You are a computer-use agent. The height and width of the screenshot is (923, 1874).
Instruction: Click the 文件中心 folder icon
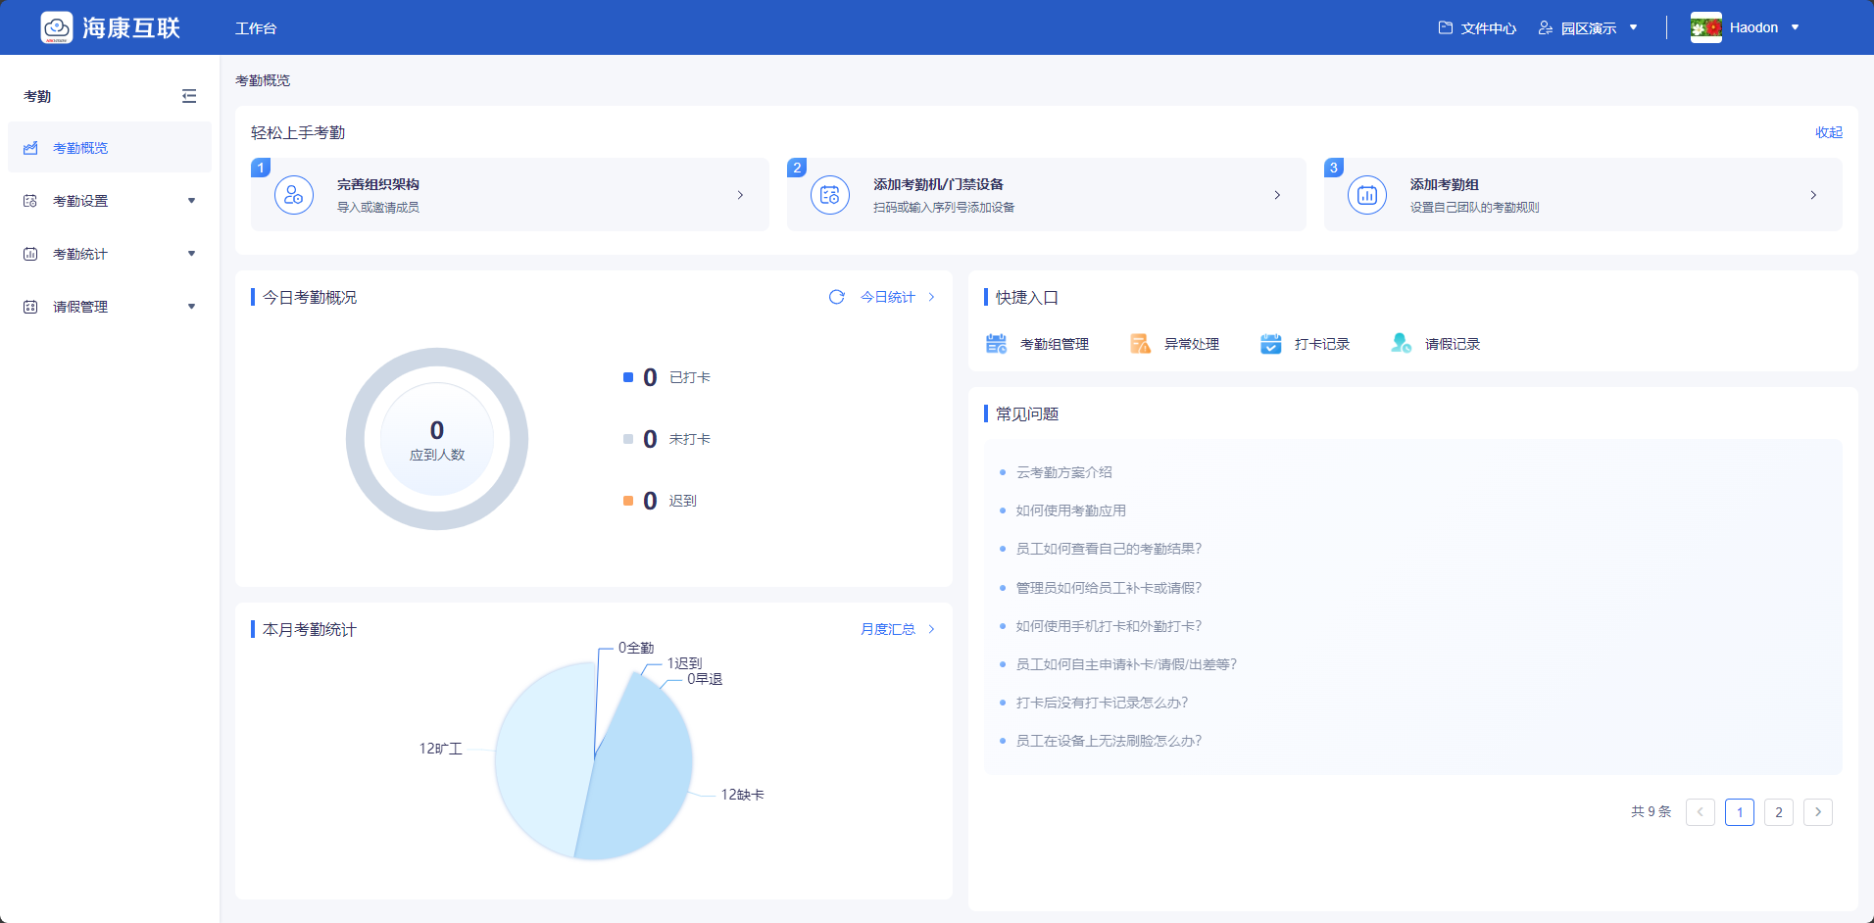(x=1445, y=28)
